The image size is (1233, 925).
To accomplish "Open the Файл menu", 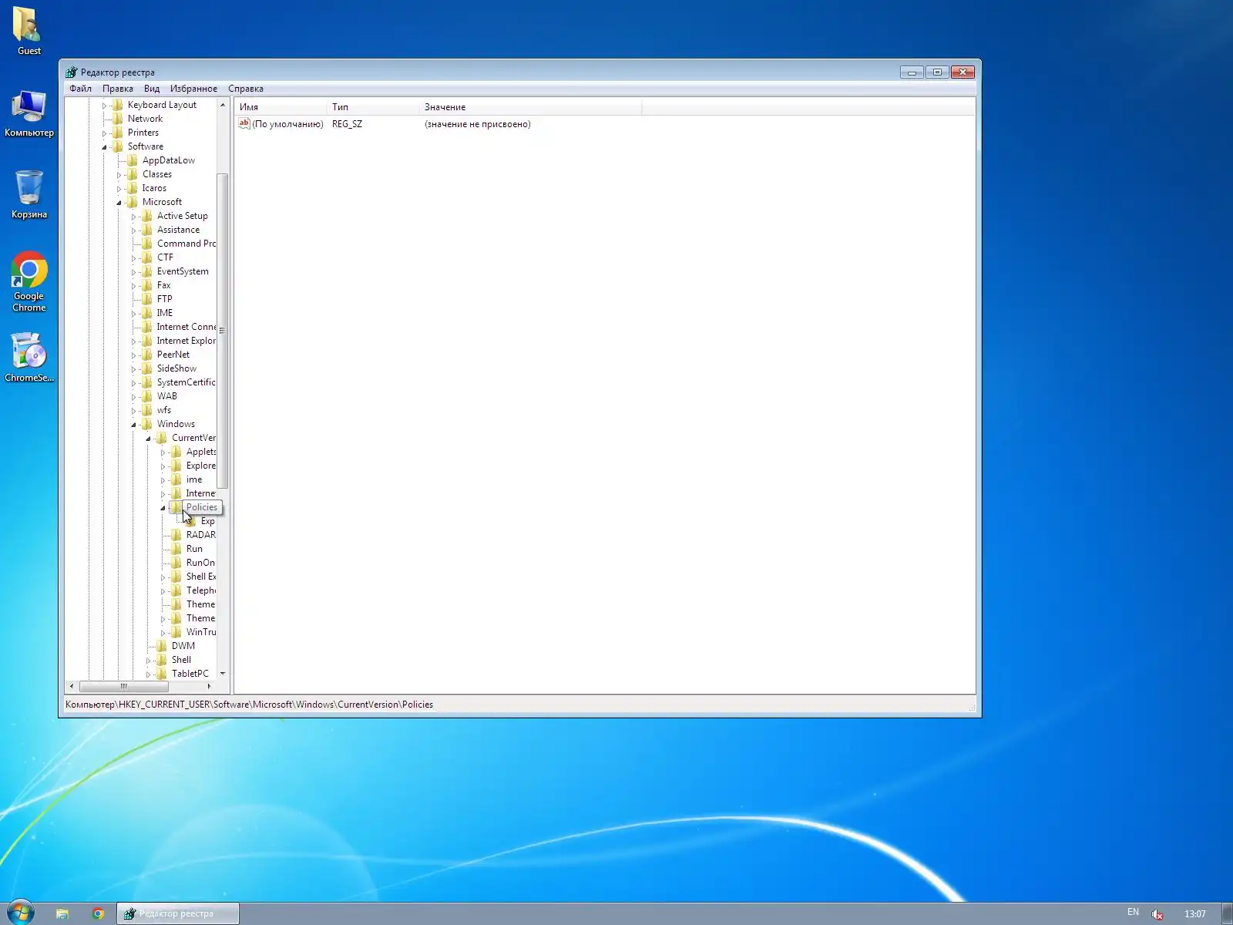I will [80, 89].
